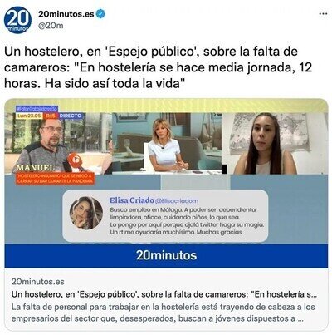This screenshot has height=335, width=332.
Task: Click the Manuel interview video panel
Action: (x=58, y=143)
